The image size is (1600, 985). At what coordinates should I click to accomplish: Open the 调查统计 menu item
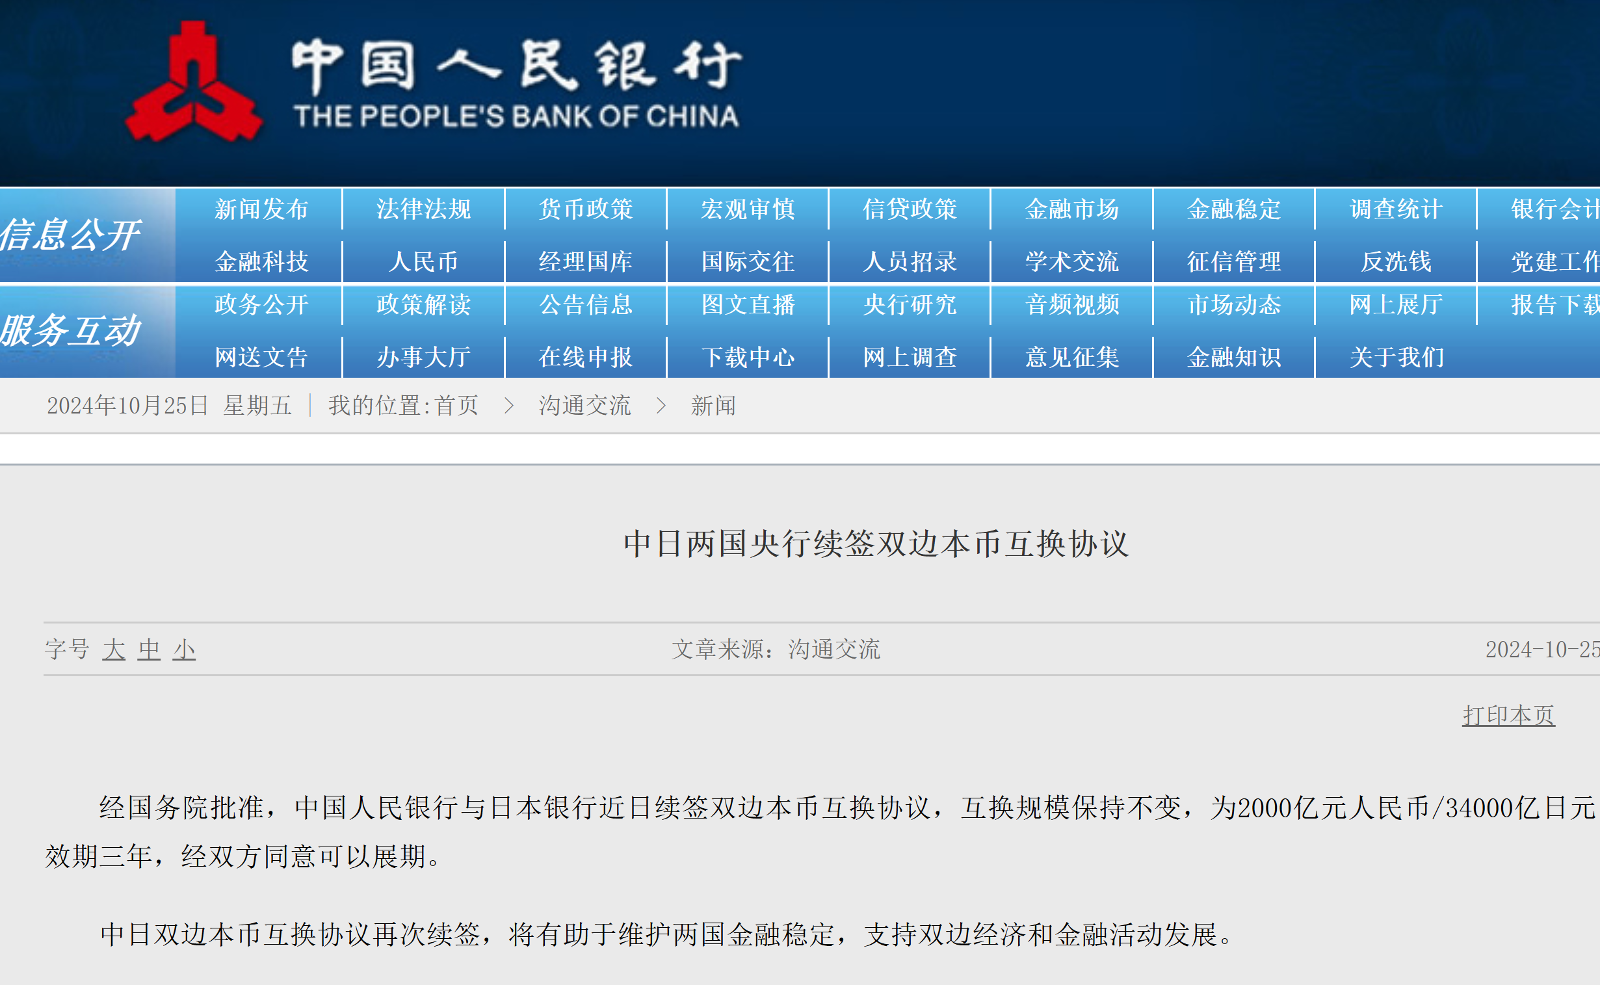pyautogui.click(x=1396, y=209)
